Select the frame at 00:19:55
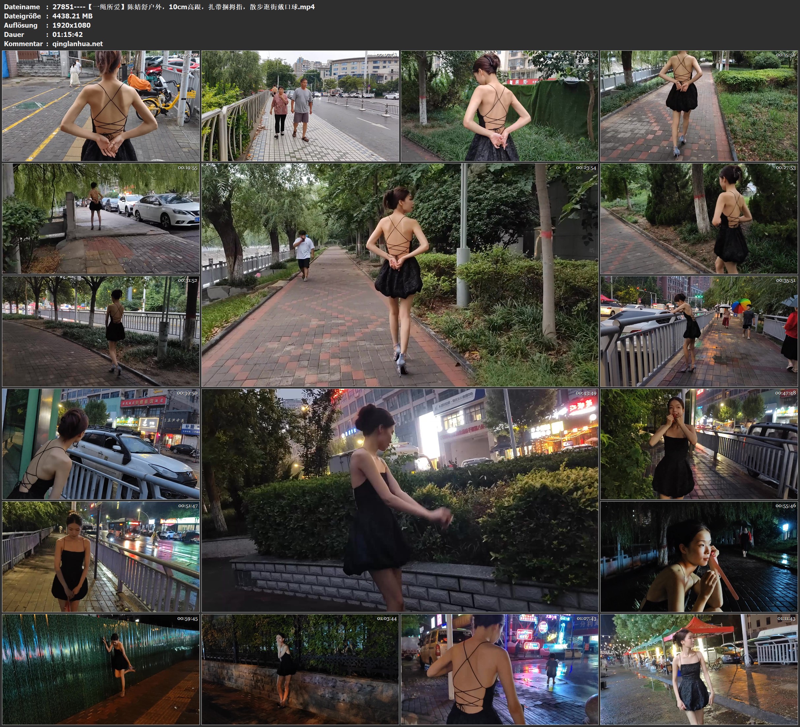The image size is (800, 727). pyautogui.click(x=101, y=218)
